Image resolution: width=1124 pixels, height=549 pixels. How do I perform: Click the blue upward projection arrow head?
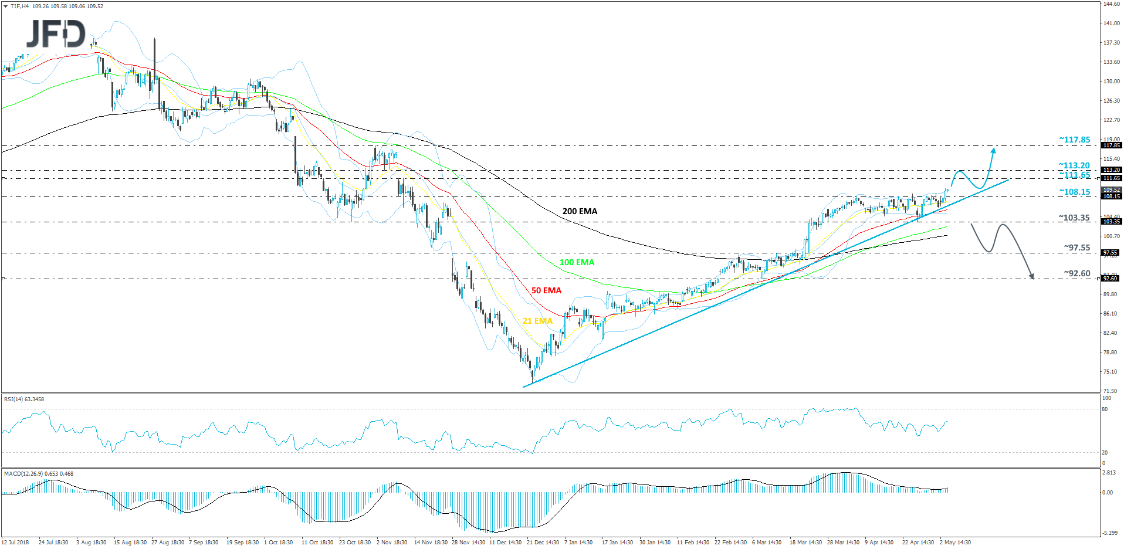994,150
